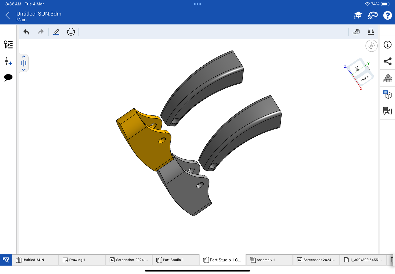The image size is (395, 274).
Task: Select the sketch pencil tool
Action: [56, 32]
